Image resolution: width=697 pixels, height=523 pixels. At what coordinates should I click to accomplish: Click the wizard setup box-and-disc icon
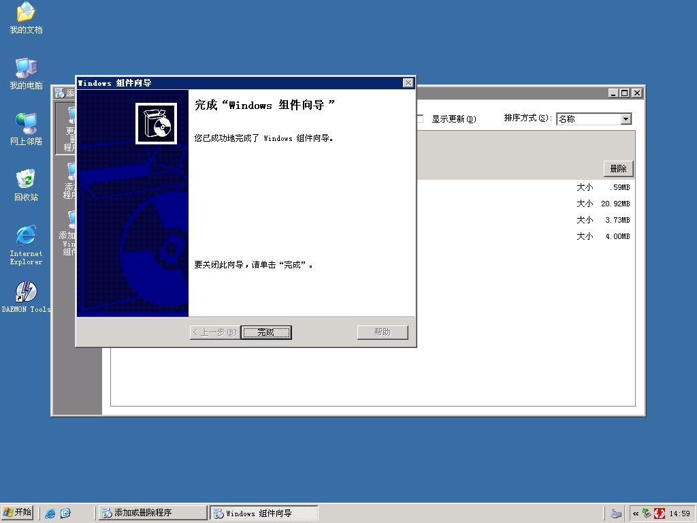[x=156, y=124]
